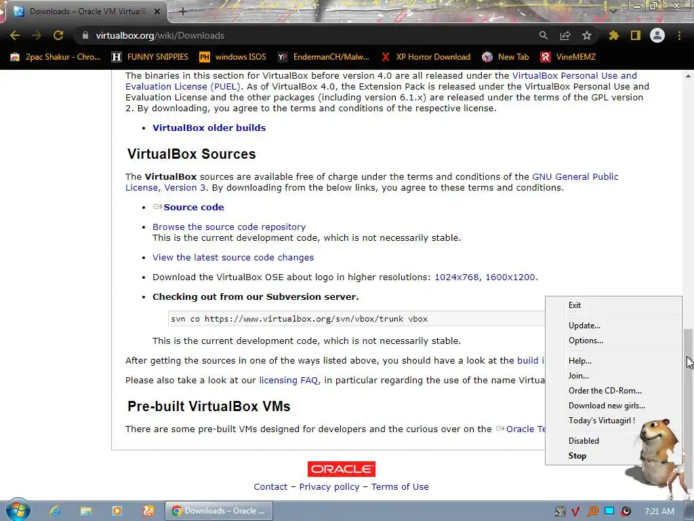The width and height of the screenshot is (694, 521).
Task: Open the Windows Start menu orb
Action: [18, 510]
